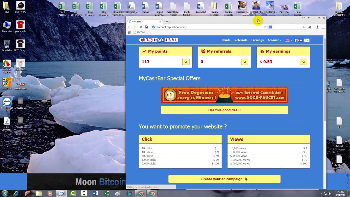Go to the Referrals nav item

(x=241, y=40)
